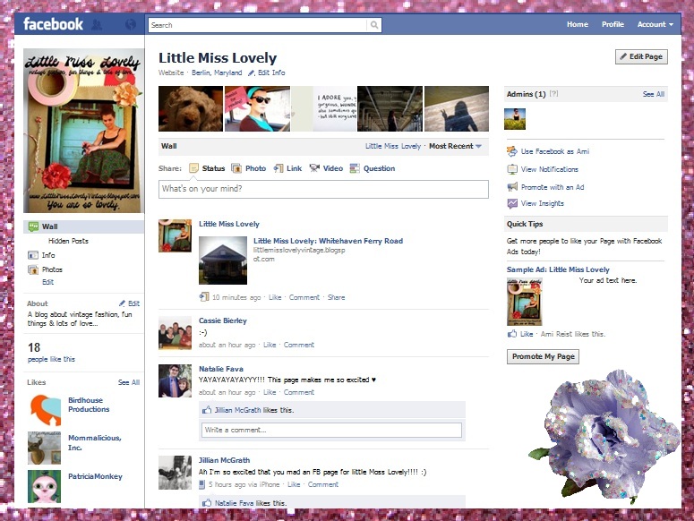Click the Status share icon

coord(193,168)
